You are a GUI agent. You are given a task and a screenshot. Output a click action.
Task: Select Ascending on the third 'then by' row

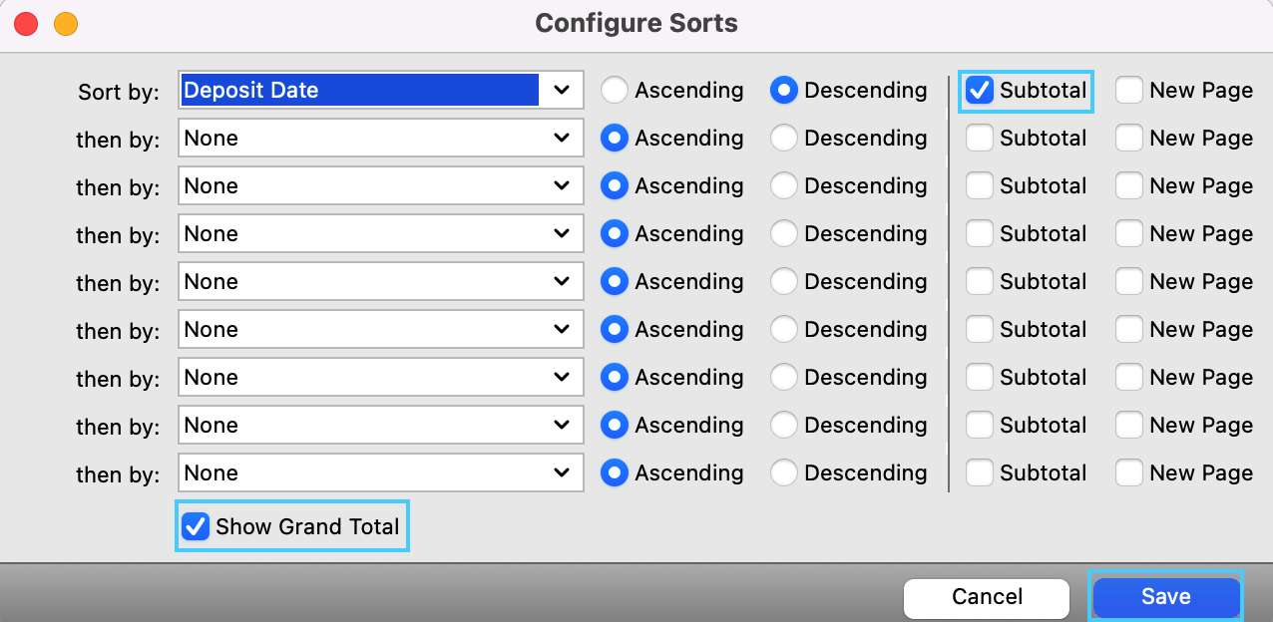615,233
